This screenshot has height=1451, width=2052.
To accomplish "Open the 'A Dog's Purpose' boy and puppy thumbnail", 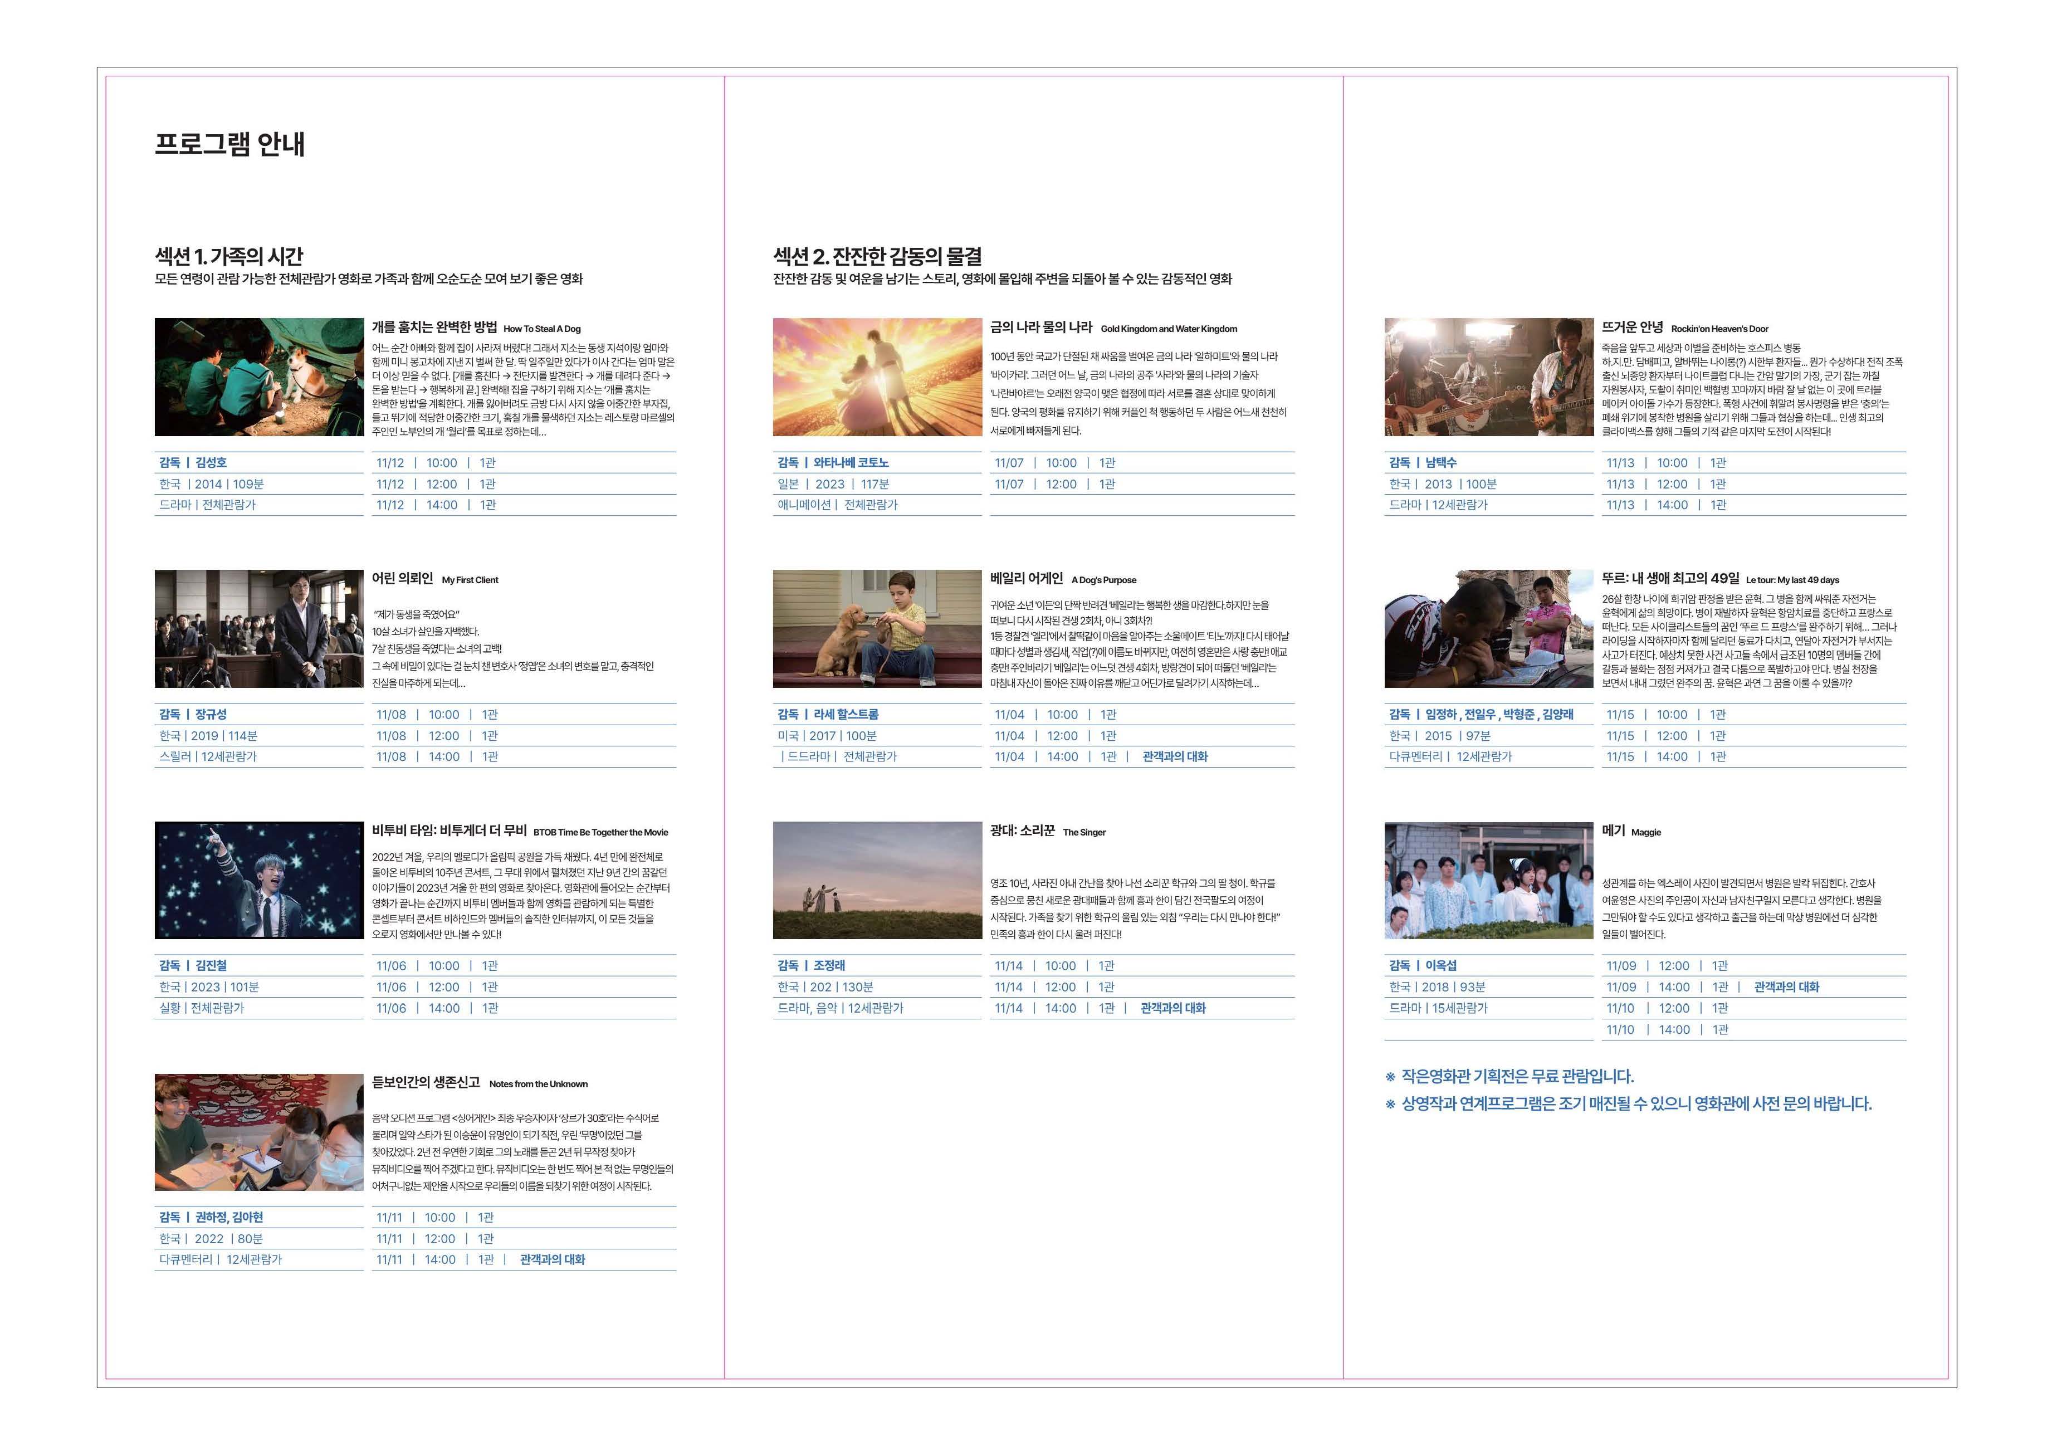I will tap(878, 629).
